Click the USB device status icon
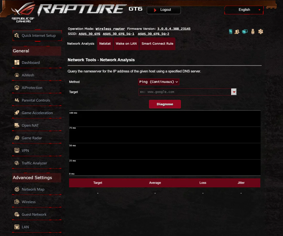This screenshot has width=283, height=236. (253, 32)
